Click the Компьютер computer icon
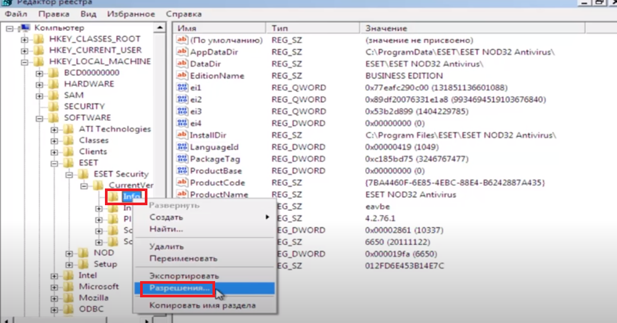617x323 pixels. (25, 28)
